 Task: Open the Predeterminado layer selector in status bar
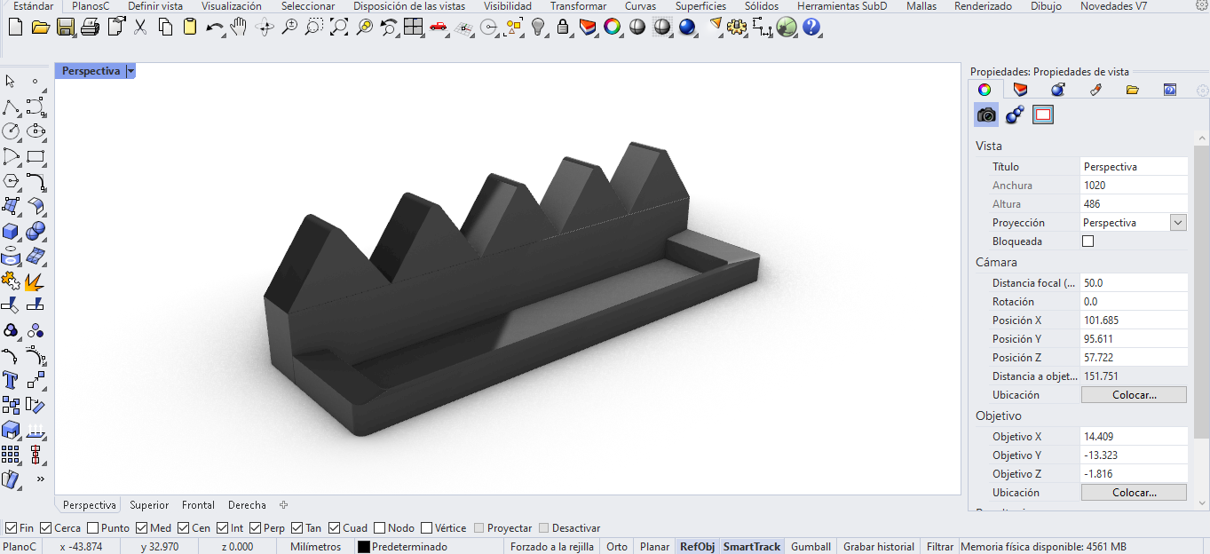(x=429, y=547)
